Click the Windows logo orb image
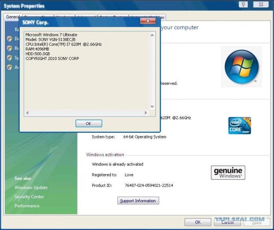Image resolution: width=274 pixels, height=230 pixels. 241,66
